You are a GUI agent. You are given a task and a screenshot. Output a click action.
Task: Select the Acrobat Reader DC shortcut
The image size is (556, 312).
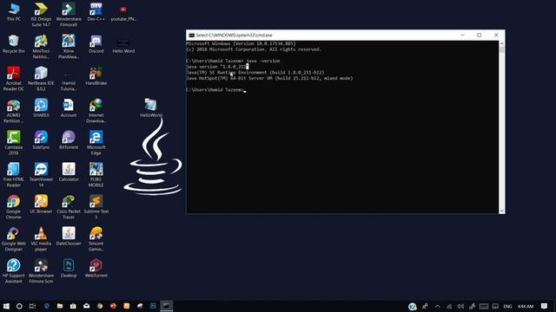tap(14, 79)
